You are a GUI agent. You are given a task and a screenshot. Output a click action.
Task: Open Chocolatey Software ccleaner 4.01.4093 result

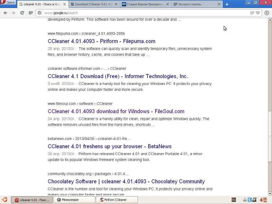[x=126, y=181]
